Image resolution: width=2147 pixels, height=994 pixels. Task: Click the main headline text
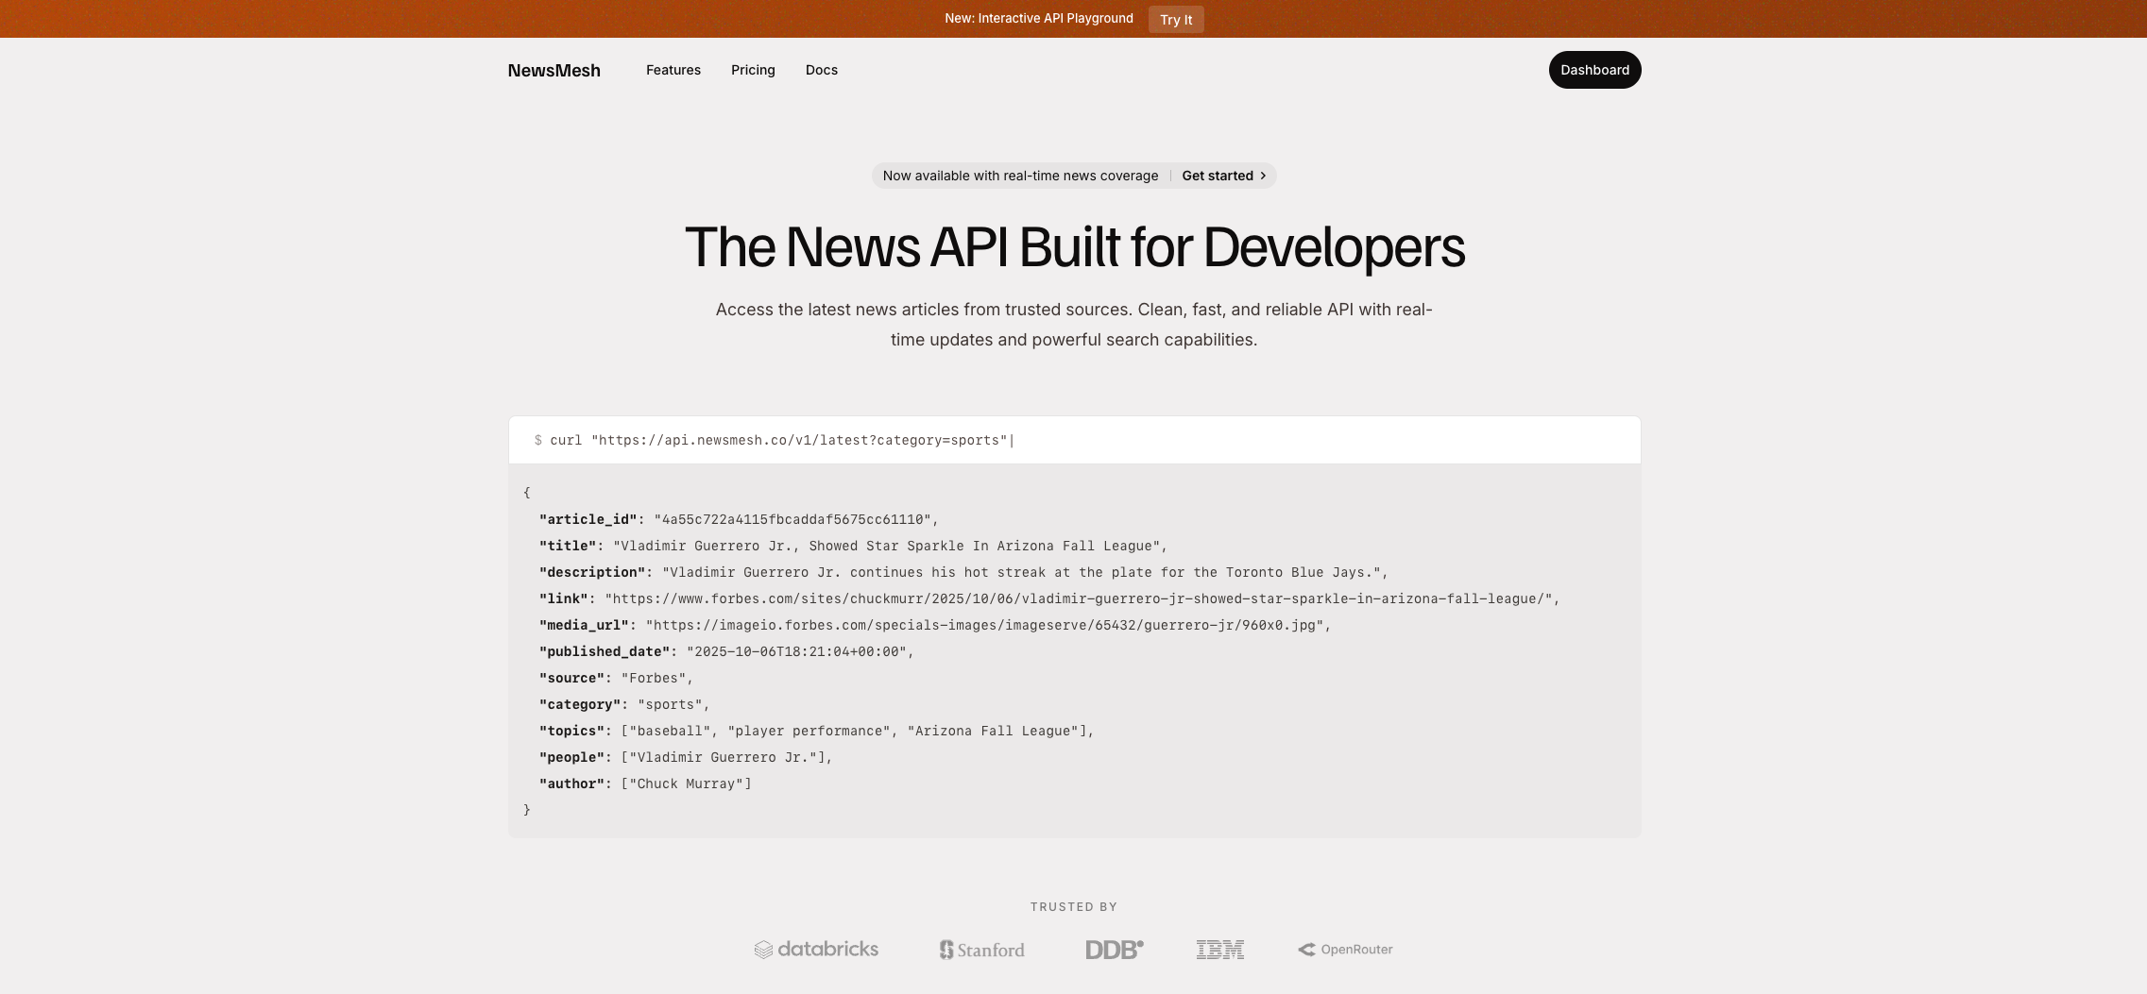[1074, 247]
